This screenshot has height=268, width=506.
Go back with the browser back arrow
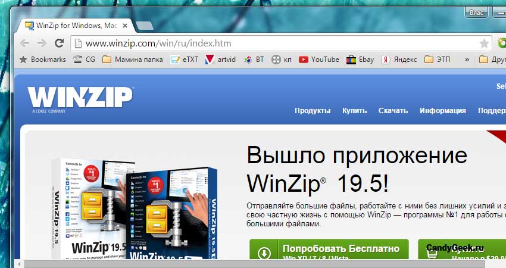click(25, 43)
